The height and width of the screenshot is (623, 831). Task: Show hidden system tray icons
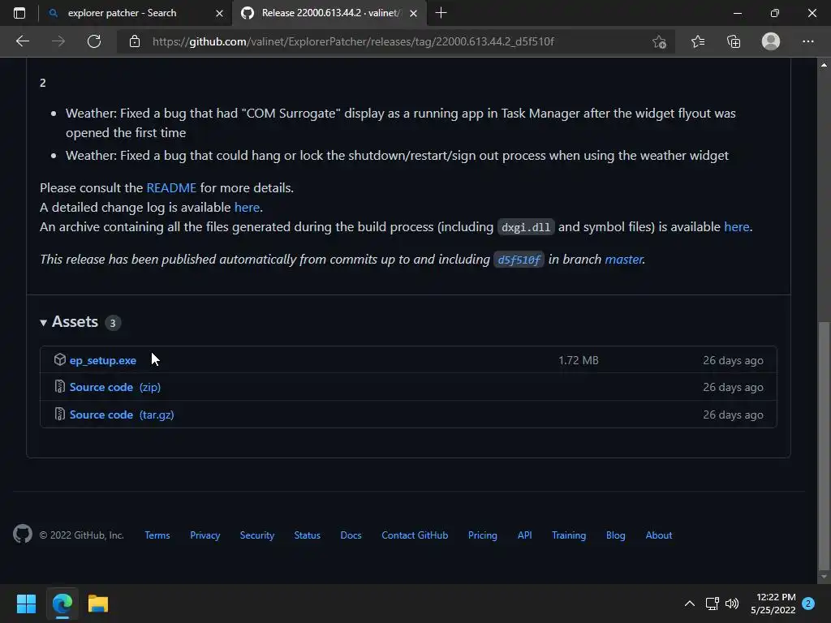point(690,604)
